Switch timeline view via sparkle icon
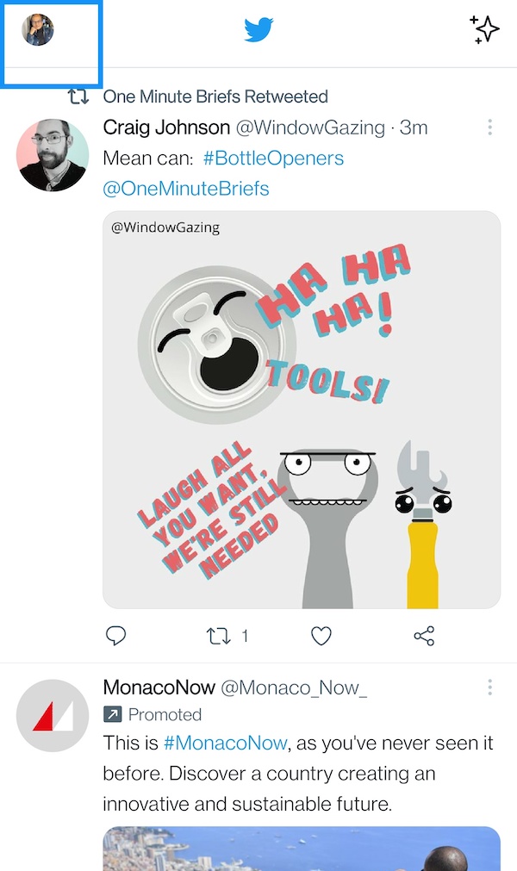 click(x=485, y=29)
